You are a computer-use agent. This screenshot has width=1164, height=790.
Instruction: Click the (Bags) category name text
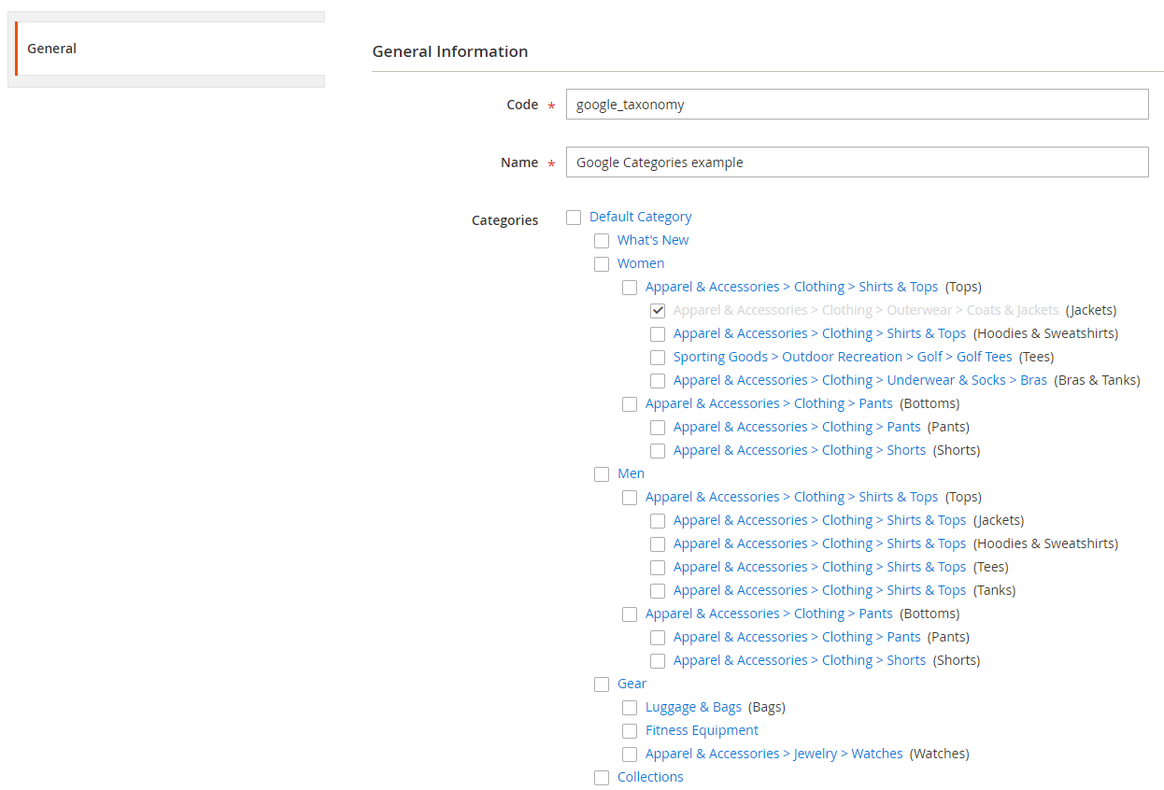click(x=767, y=707)
